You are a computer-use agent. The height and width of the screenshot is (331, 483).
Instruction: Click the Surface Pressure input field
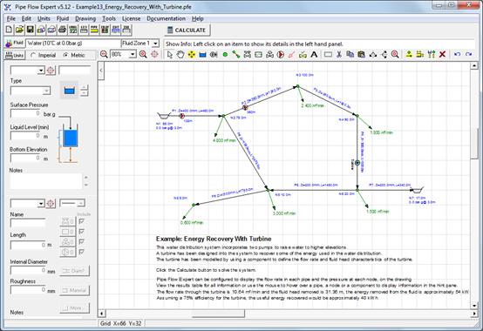click(26, 113)
